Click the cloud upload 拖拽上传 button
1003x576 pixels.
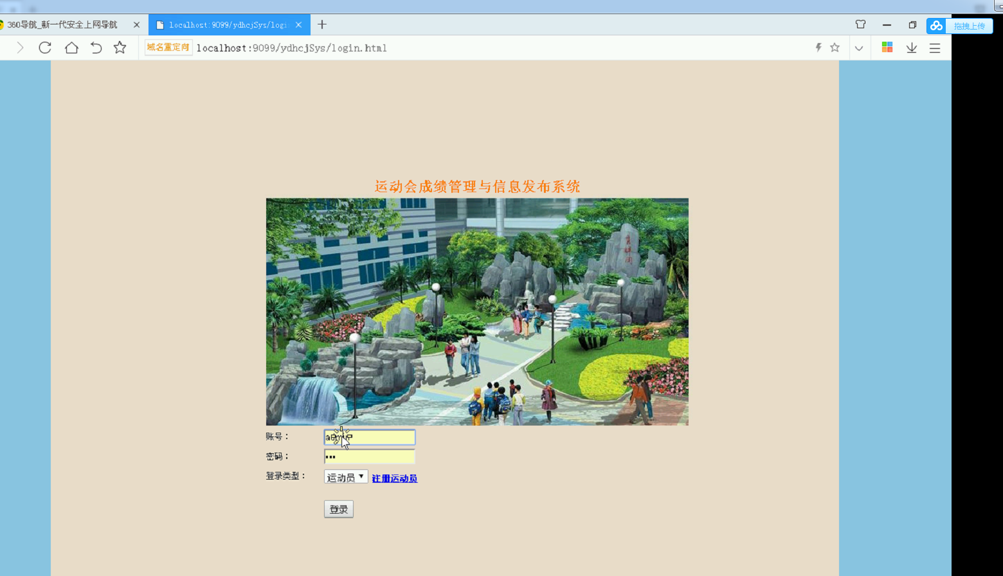[x=960, y=26]
